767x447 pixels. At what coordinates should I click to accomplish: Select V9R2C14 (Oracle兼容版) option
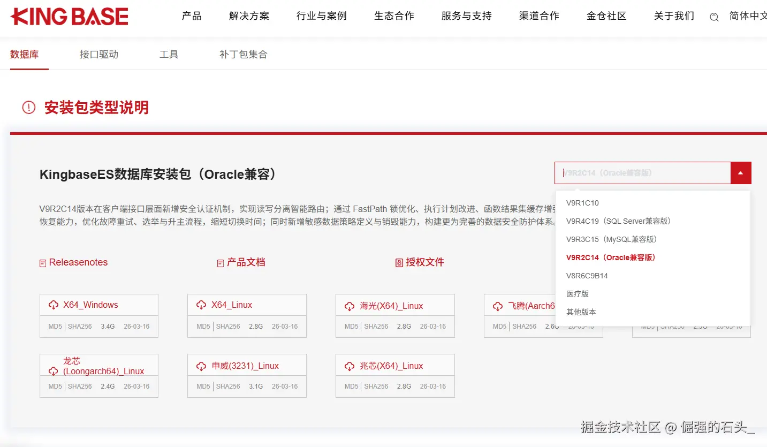[x=653, y=257]
